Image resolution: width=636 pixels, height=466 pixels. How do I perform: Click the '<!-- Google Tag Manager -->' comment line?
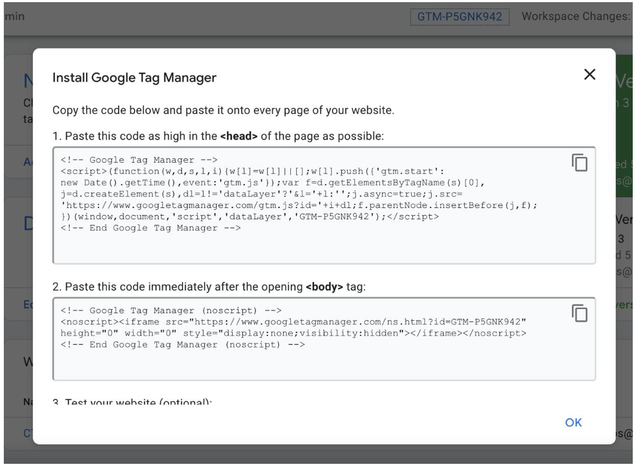[139, 160]
